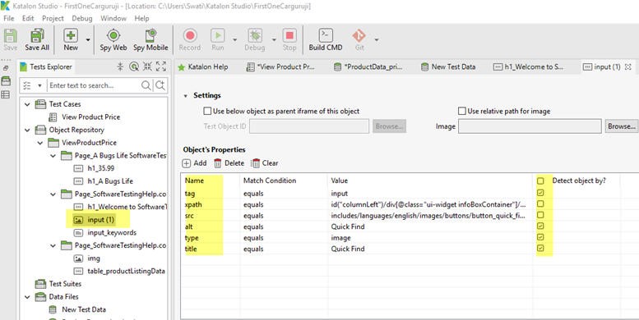
Task: Open the bottom table icon in the left sidebar strip
Action: click(6, 94)
